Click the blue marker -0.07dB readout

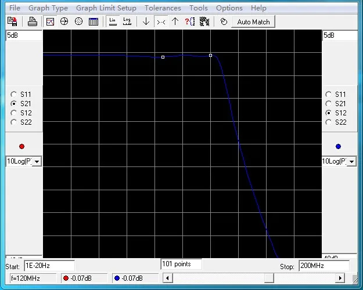[135, 278]
